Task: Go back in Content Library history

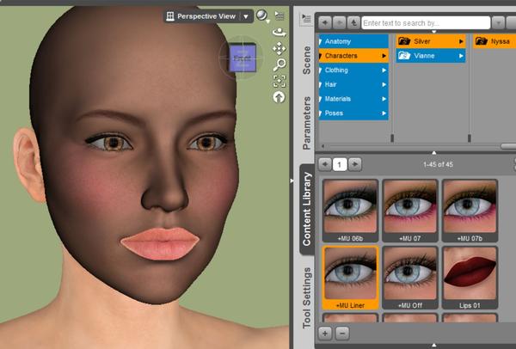Action: tap(325, 23)
